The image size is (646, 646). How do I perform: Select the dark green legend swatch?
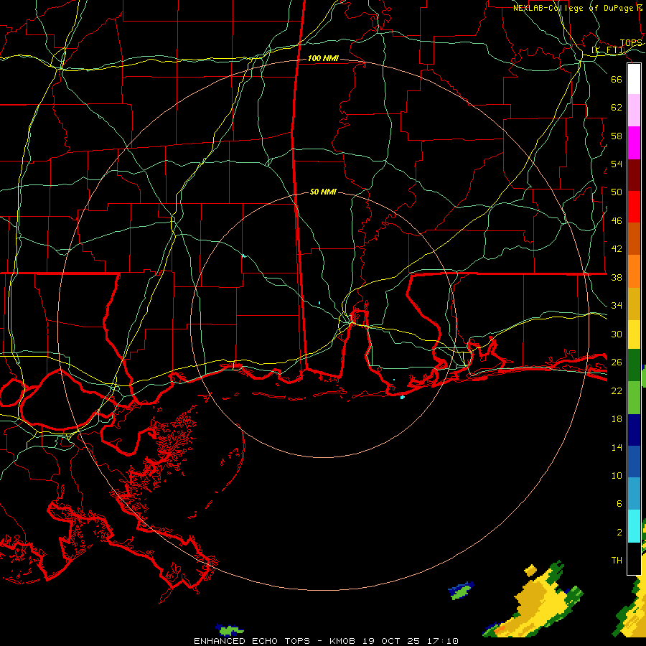point(634,365)
